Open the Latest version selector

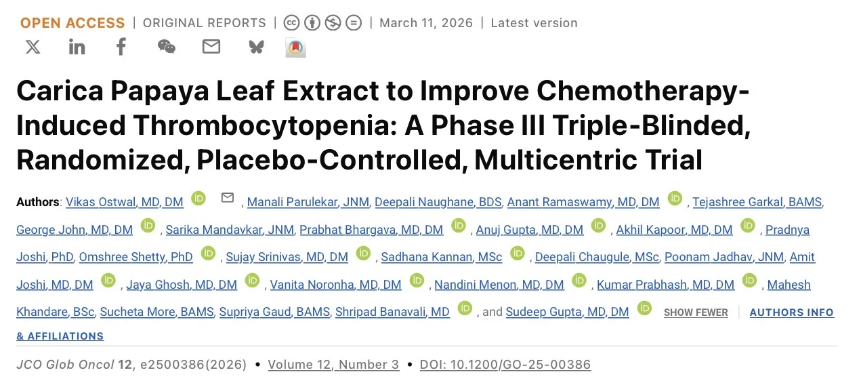coord(534,22)
